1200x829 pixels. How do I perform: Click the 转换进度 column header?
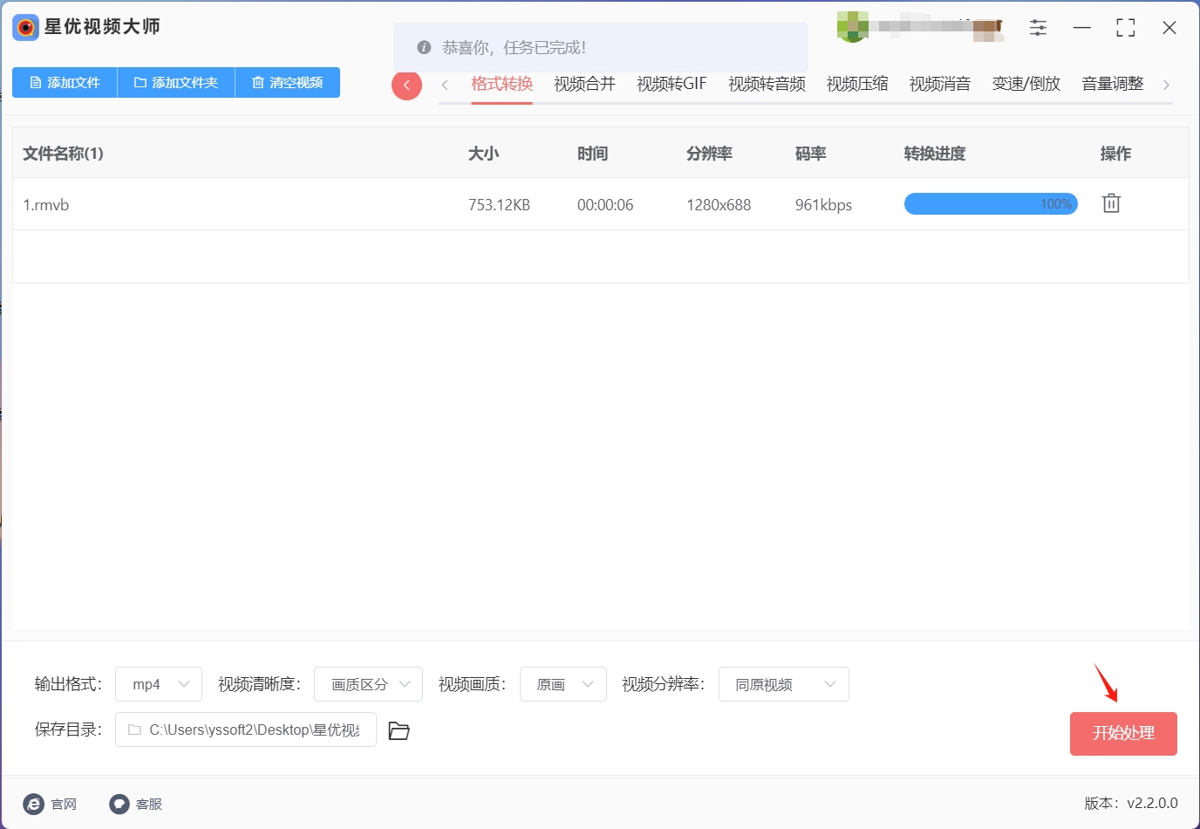click(935, 154)
